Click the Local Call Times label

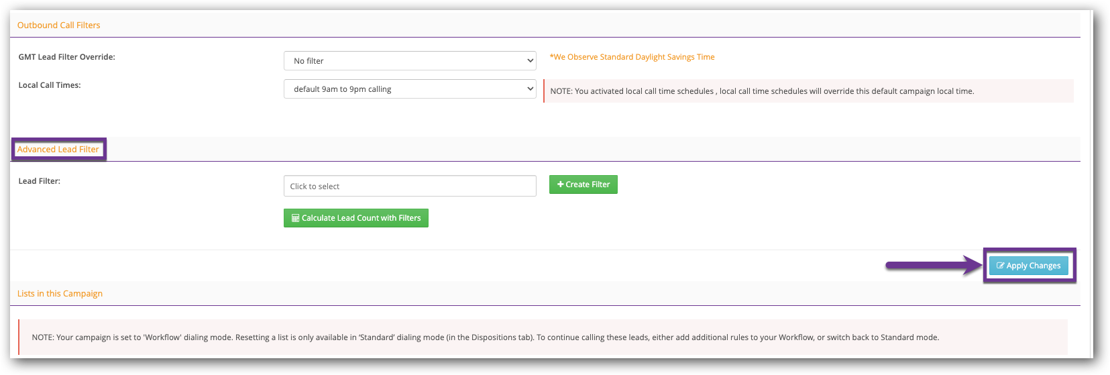click(x=50, y=85)
